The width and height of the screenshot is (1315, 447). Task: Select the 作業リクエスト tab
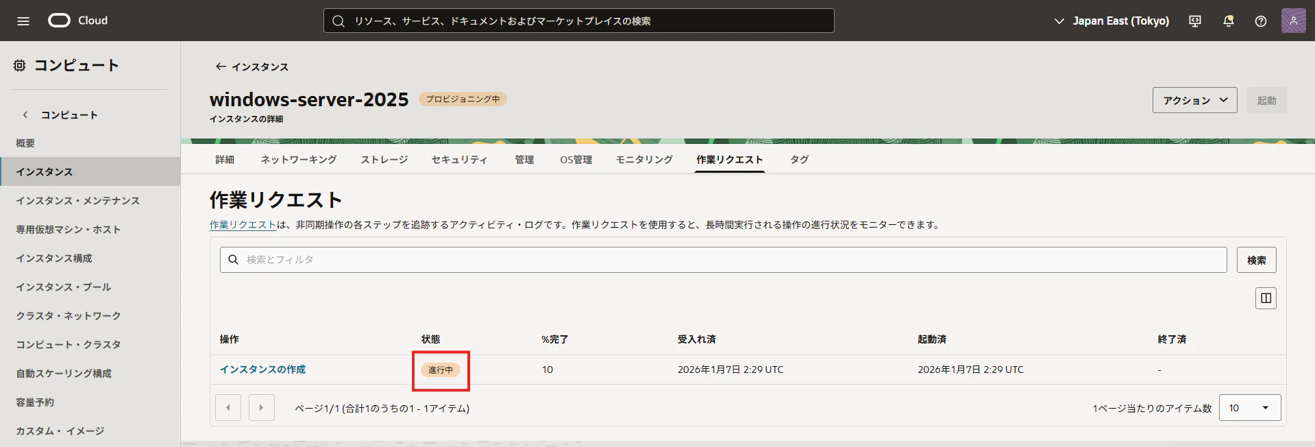pos(730,160)
